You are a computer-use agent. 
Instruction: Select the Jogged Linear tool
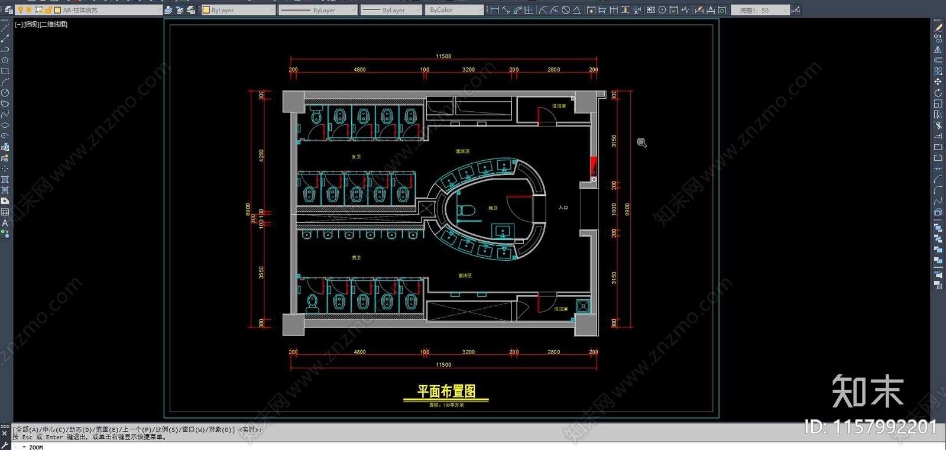pos(685,10)
